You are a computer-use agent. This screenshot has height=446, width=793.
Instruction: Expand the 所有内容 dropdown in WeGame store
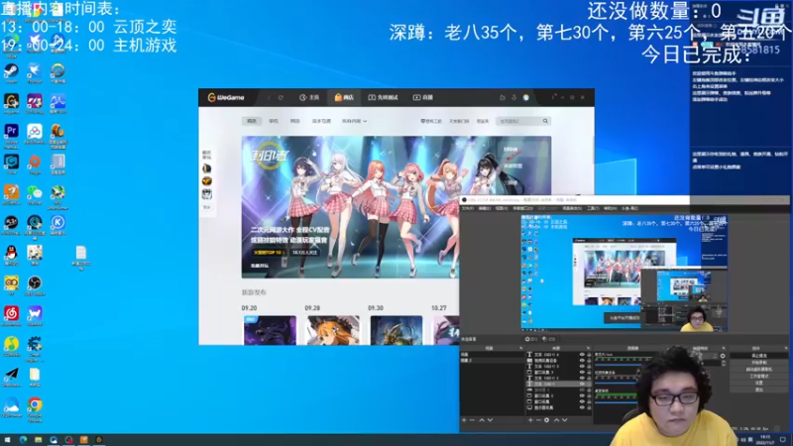[x=354, y=121]
